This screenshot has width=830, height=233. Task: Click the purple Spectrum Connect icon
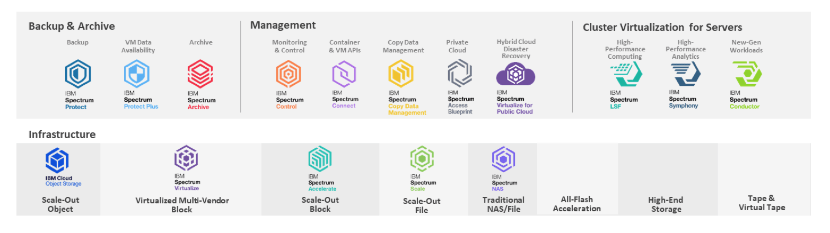click(345, 74)
